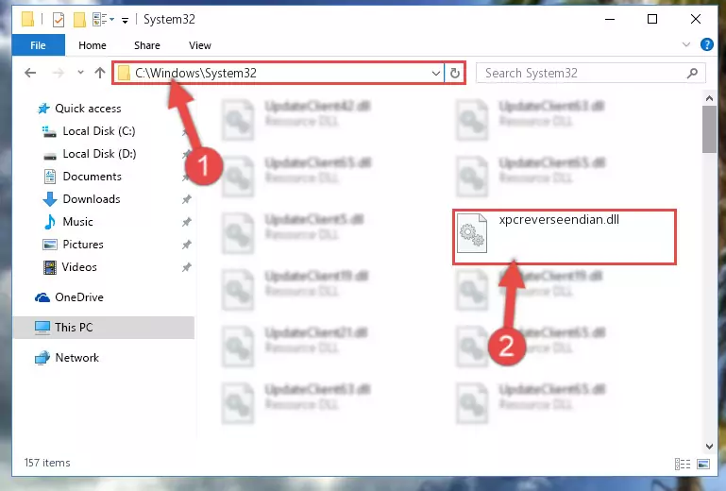Click the Pictures folder icon

(x=49, y=245)
